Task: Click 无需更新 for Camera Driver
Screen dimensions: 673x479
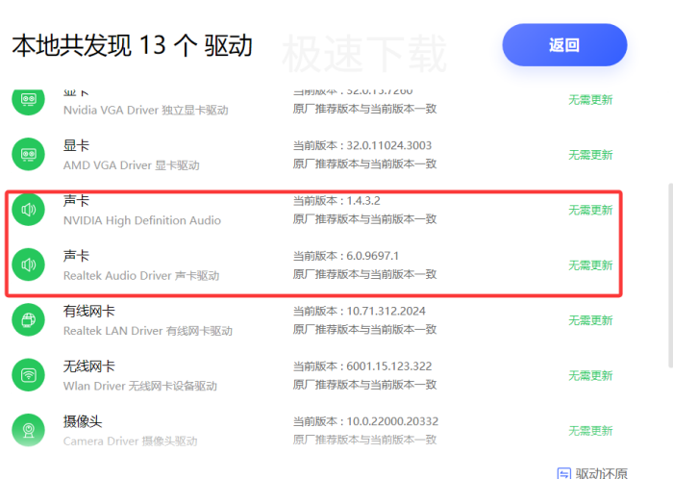Action: (x=589, y=431)
